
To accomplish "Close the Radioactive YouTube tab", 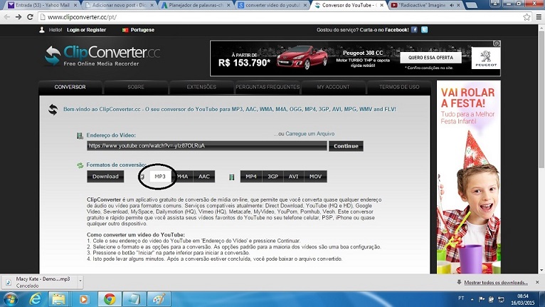I will pos(458,5).
